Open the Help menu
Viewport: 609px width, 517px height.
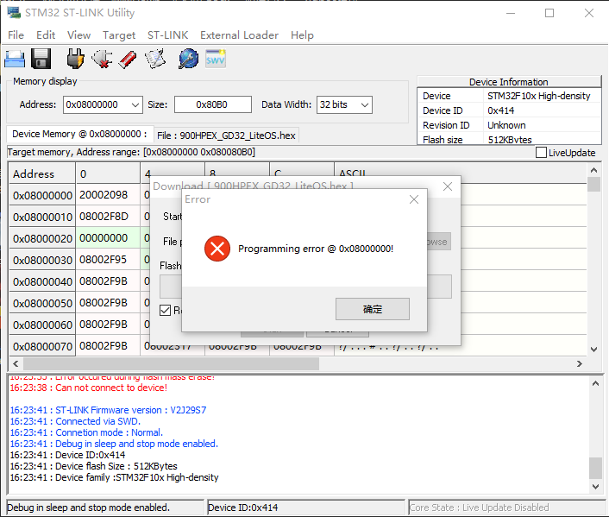pos(302,35)
